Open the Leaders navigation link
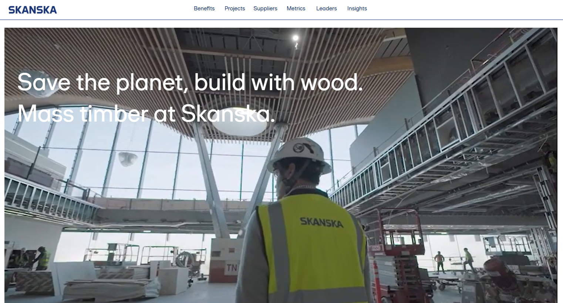Image resolution: width=563 pixels, height=303 pixels. (326, 8)
